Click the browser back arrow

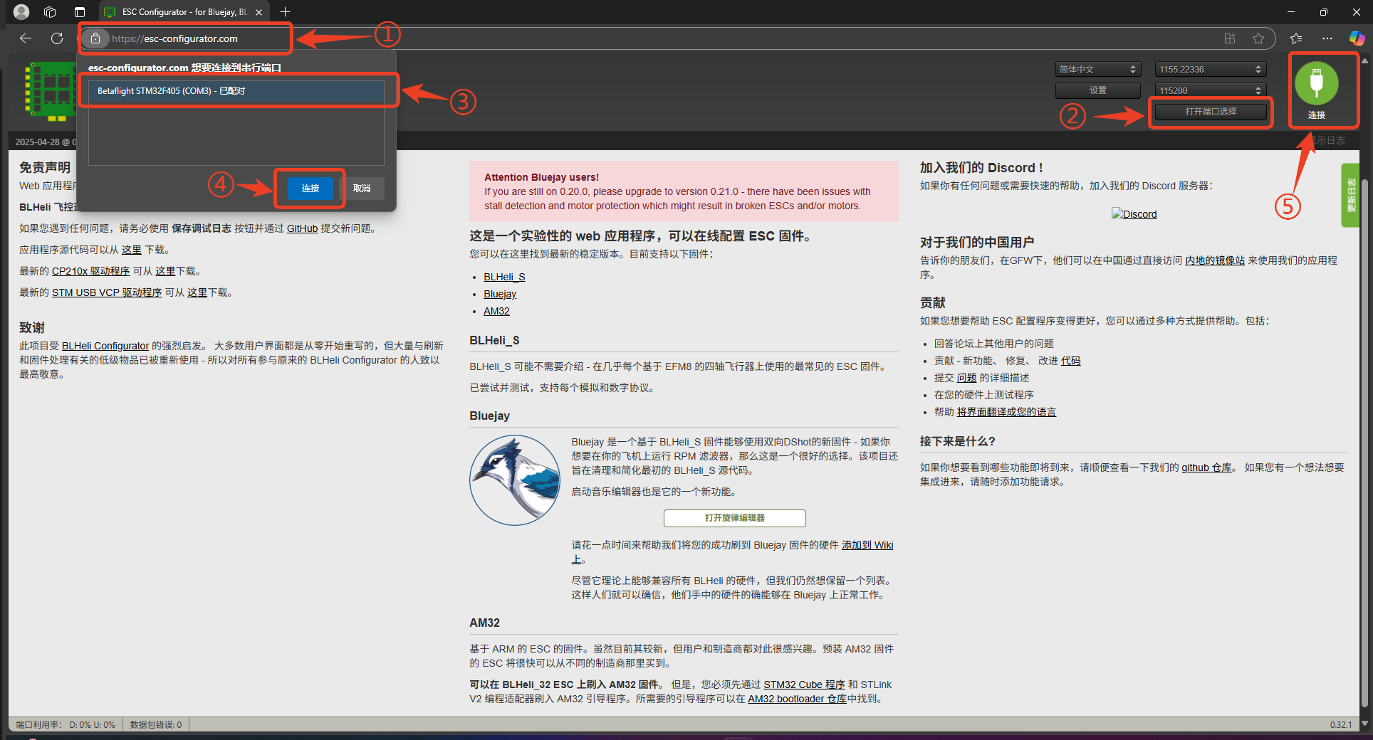pyautogui.click(x=26, y=38)
